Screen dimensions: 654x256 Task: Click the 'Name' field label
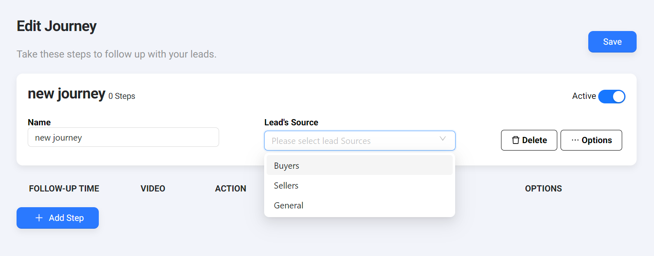click(39, 122)
